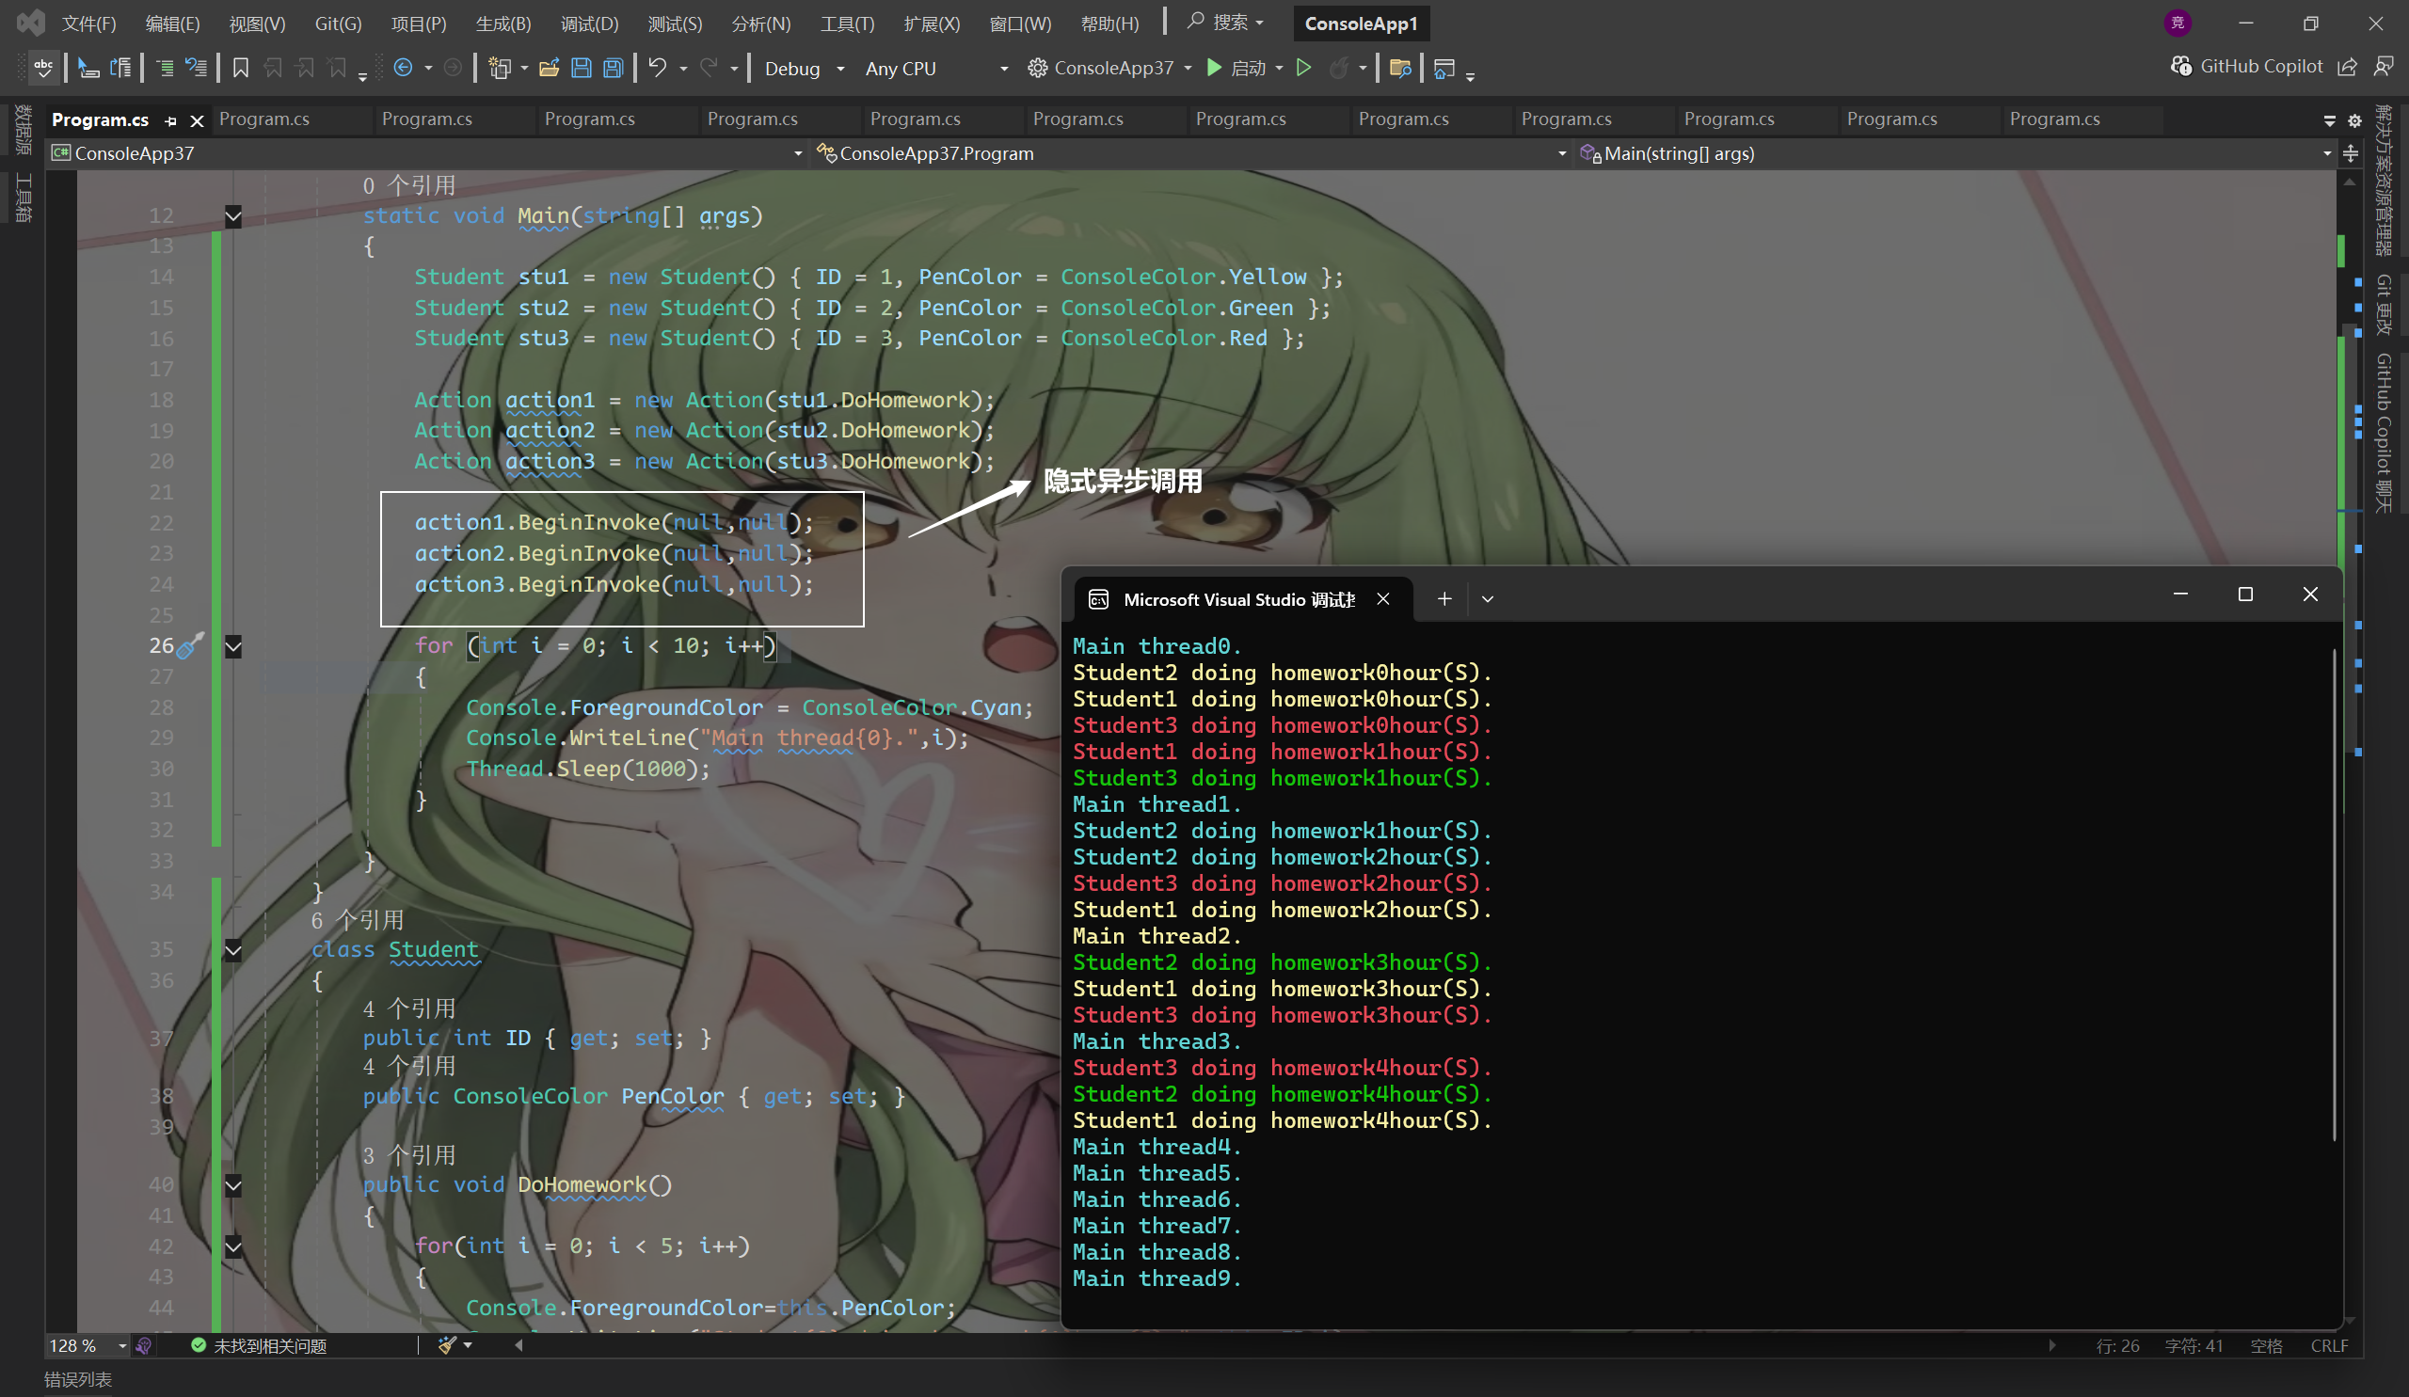This screenshot has height=1397, width=2409.
Task: Collapse the for loop at line 42
Action: click(233, 1246)
